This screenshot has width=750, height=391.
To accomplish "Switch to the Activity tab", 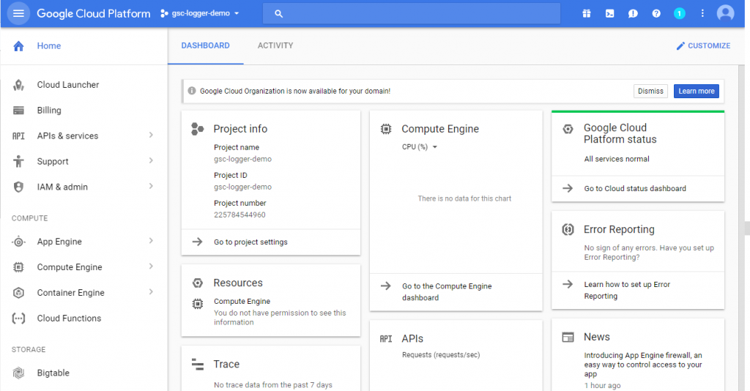I will tap(275, 45).
